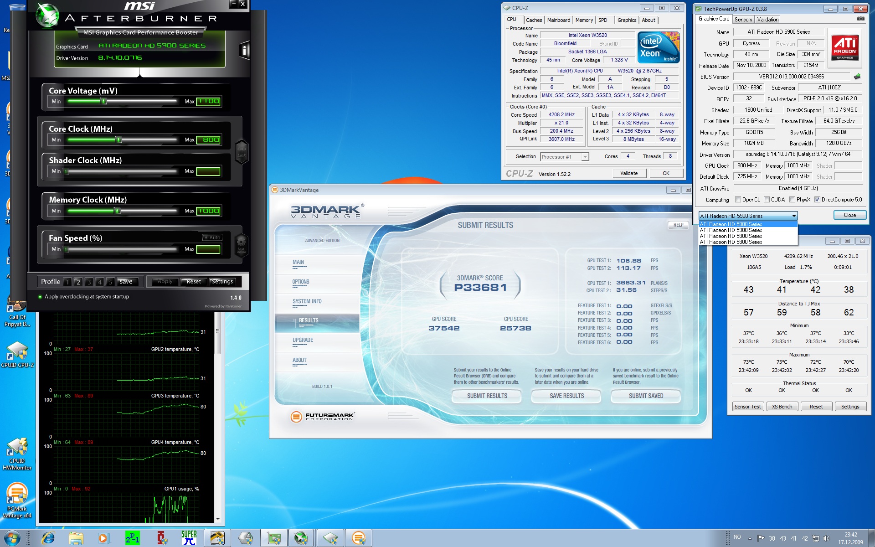The image size is (875, 547).
Task: Select Afterburner profile slot 5
Action: (x=110, y=282)
